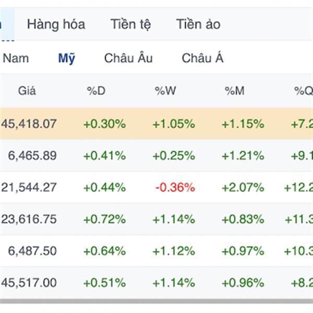
Task: Switch to the Tiền tệ tab
Action: pos(130,25)
